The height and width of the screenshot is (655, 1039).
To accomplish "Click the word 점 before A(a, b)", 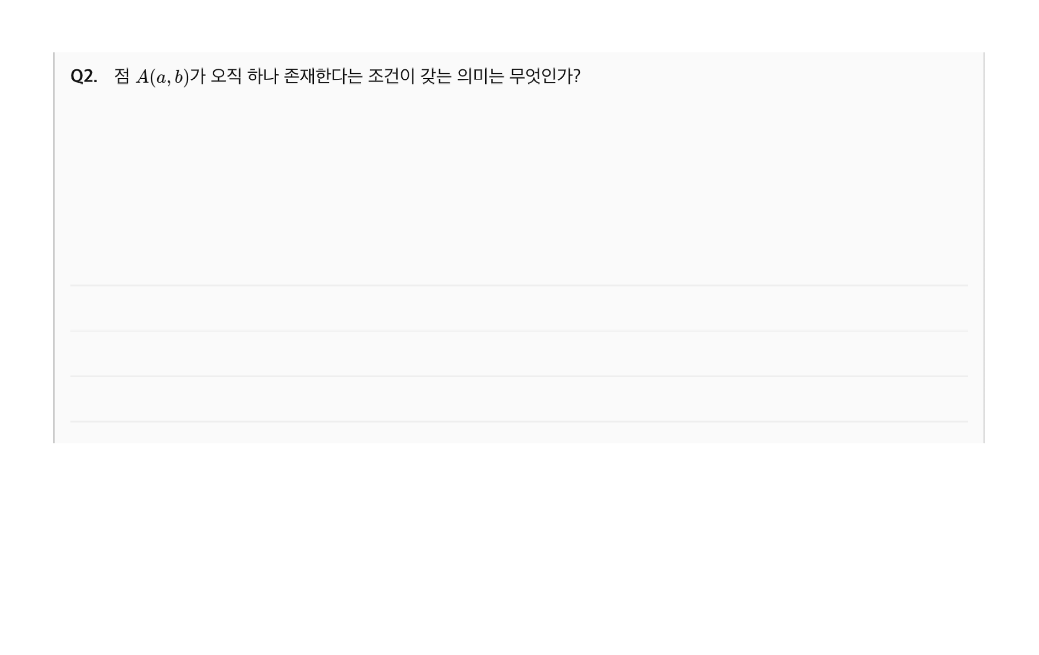I will (x=122, y=77).
